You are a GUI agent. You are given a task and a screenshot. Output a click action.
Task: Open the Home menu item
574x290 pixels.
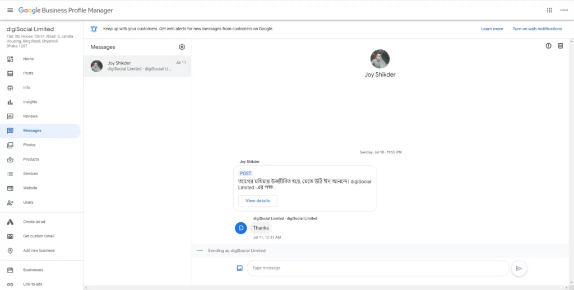[40, 59]
